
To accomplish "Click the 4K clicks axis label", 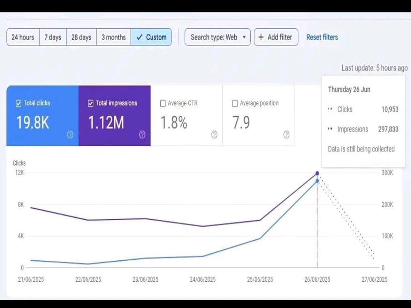I will point(21,236).
